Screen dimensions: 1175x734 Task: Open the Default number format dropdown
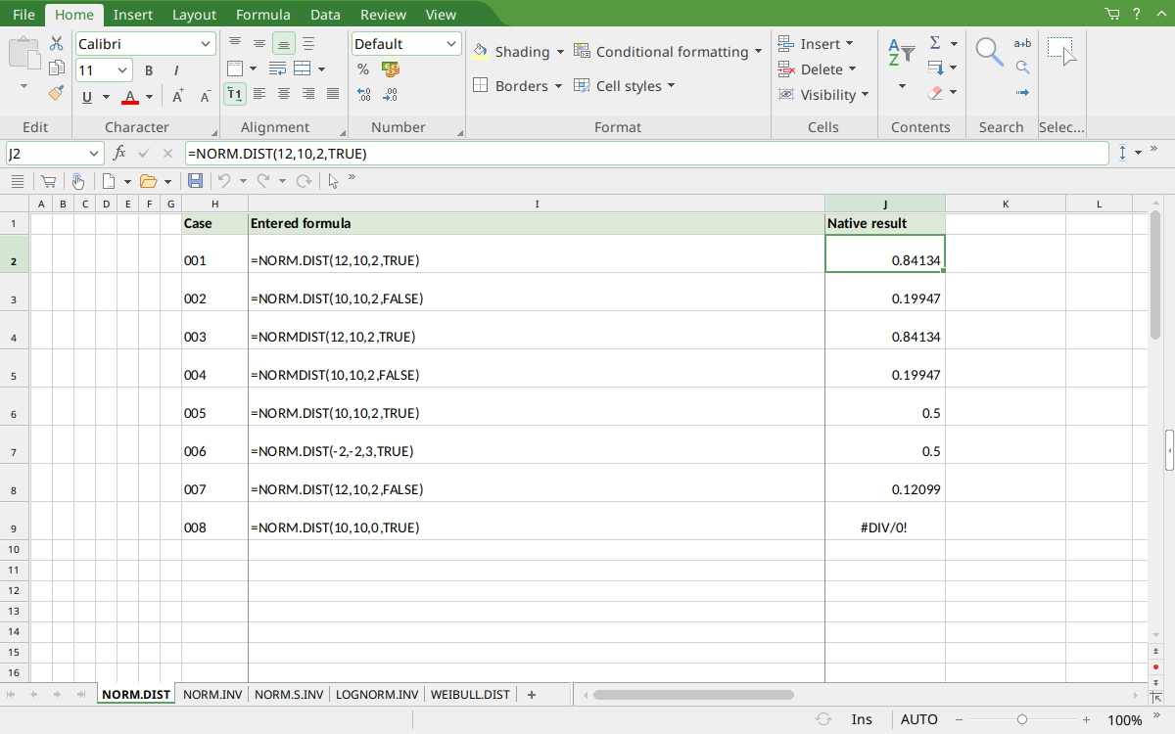(451, 44)
